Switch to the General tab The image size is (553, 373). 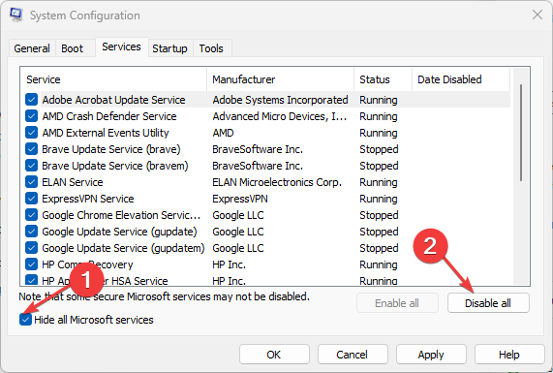tap(32, 48)
